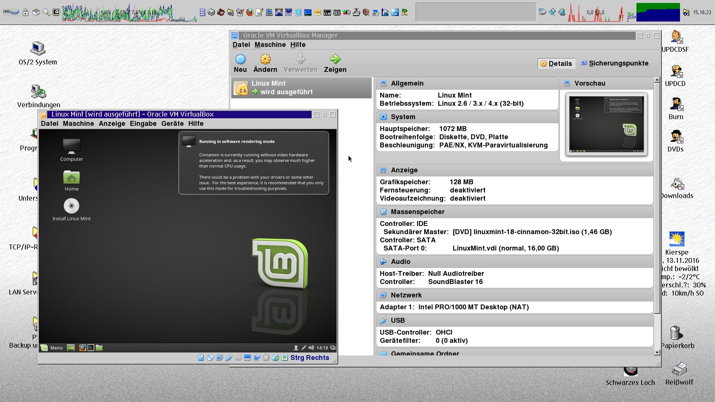The width and height of the screenshot is (715, 402).
Task: Select the Linux Mint VM list entry
Action: click(302, 88)
